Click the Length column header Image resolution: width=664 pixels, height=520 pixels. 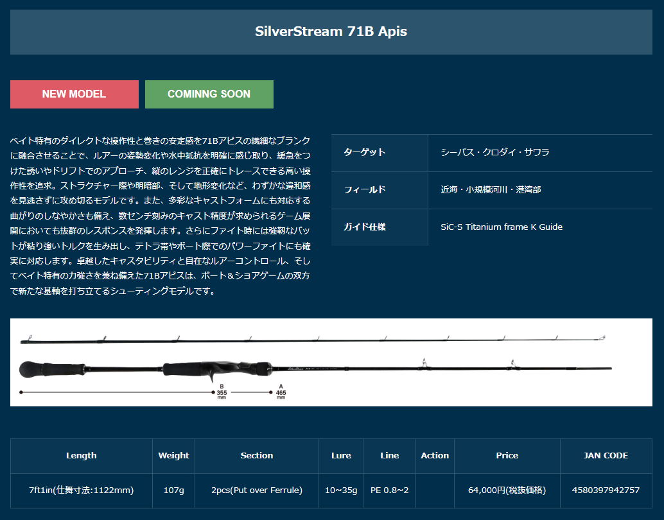point(81,456)
